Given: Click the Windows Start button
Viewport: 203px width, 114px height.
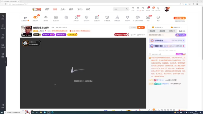Looking at the screenshot, I should click(2, 112).
